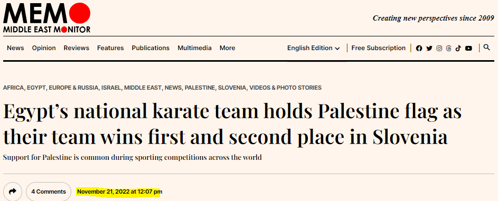Open the Facebook social icon
Screen dimensions: 498x201
tap(419, 49)
